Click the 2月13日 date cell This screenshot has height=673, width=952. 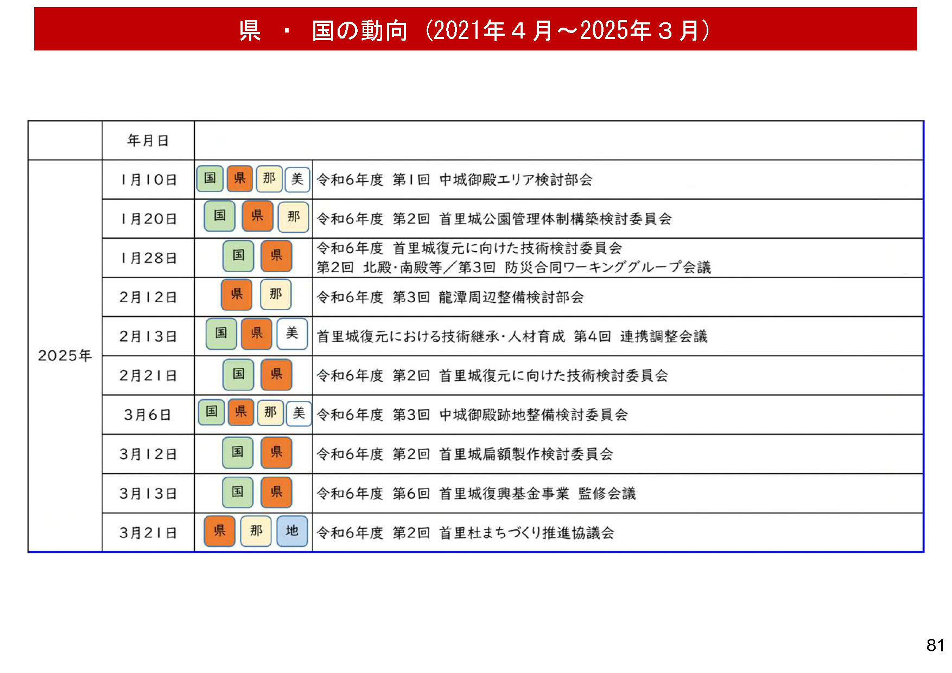pos(148,337)
